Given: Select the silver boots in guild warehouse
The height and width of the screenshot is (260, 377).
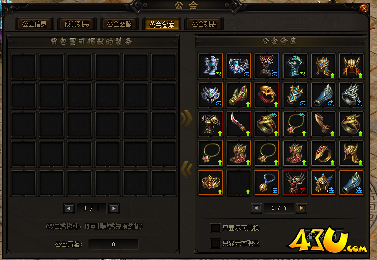Looking at the screenshot, I should tap(211, 66).
